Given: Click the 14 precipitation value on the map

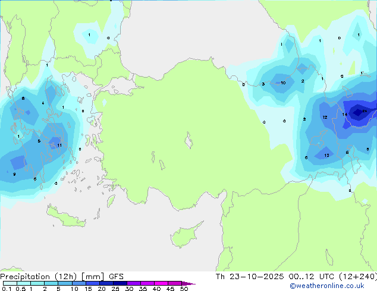Looking at the screenshot, I should click(x=344, y=115).
